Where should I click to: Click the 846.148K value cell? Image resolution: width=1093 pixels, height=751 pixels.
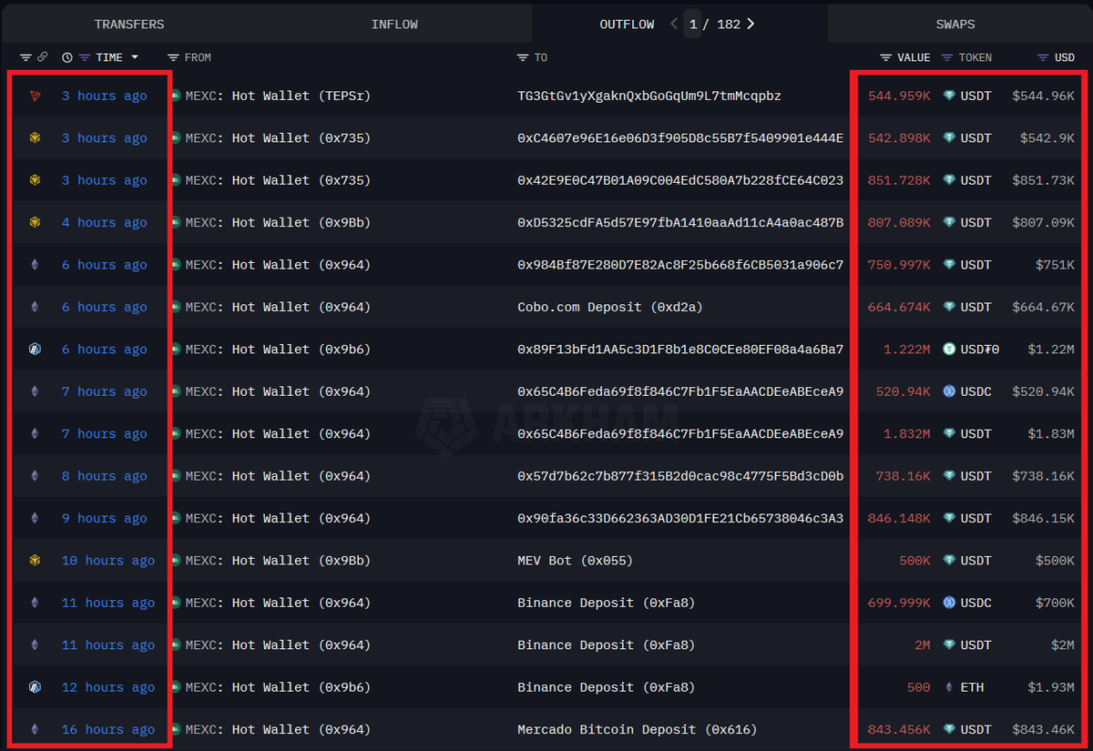point(899,518)
